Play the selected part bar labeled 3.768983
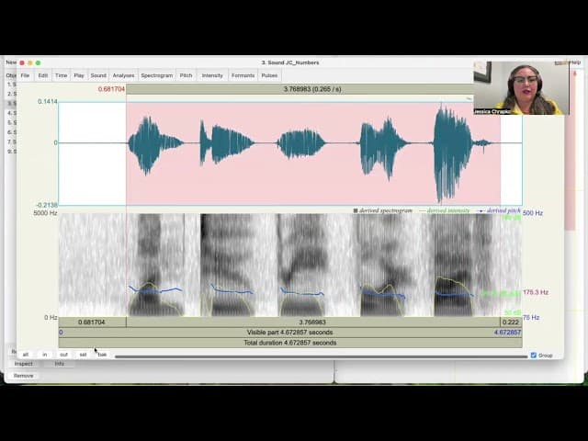This screenshot has width=588, height=441. [312, 322]
